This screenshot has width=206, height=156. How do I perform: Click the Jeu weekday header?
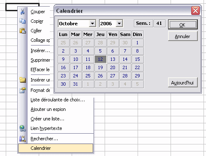point(101,34)
